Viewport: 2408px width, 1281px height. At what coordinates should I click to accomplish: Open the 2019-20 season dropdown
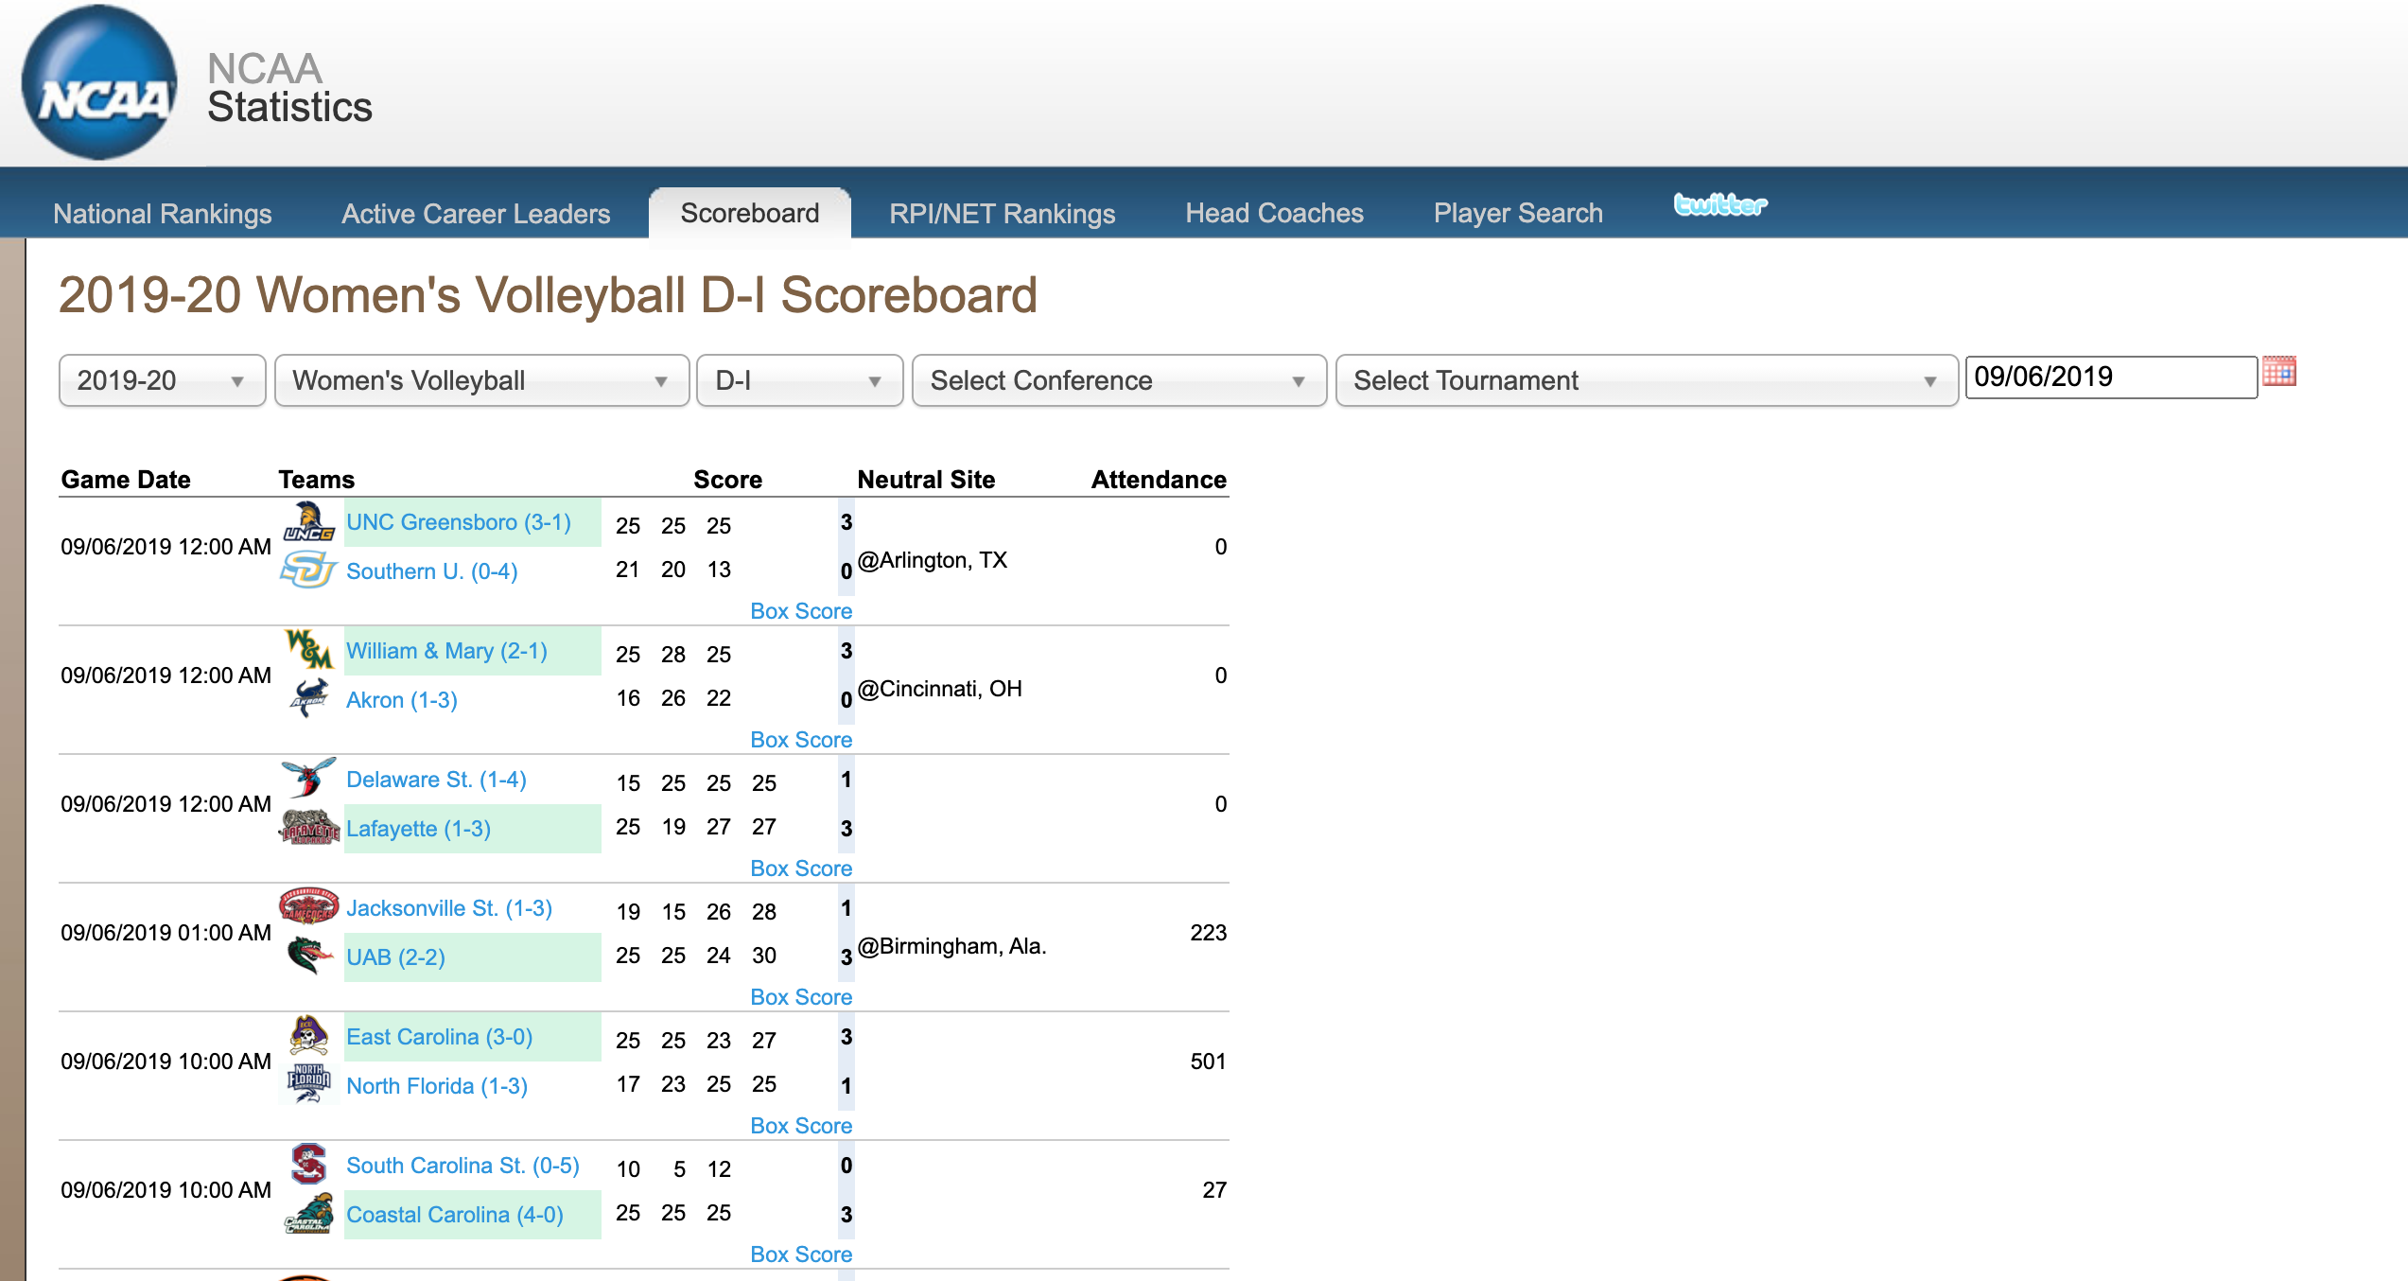click(162, 380)
